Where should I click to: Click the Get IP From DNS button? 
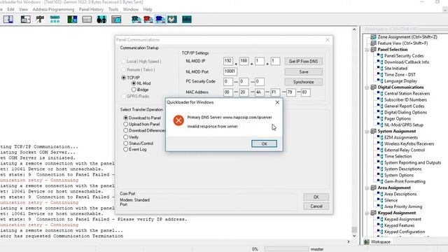(x=303, y=61)
